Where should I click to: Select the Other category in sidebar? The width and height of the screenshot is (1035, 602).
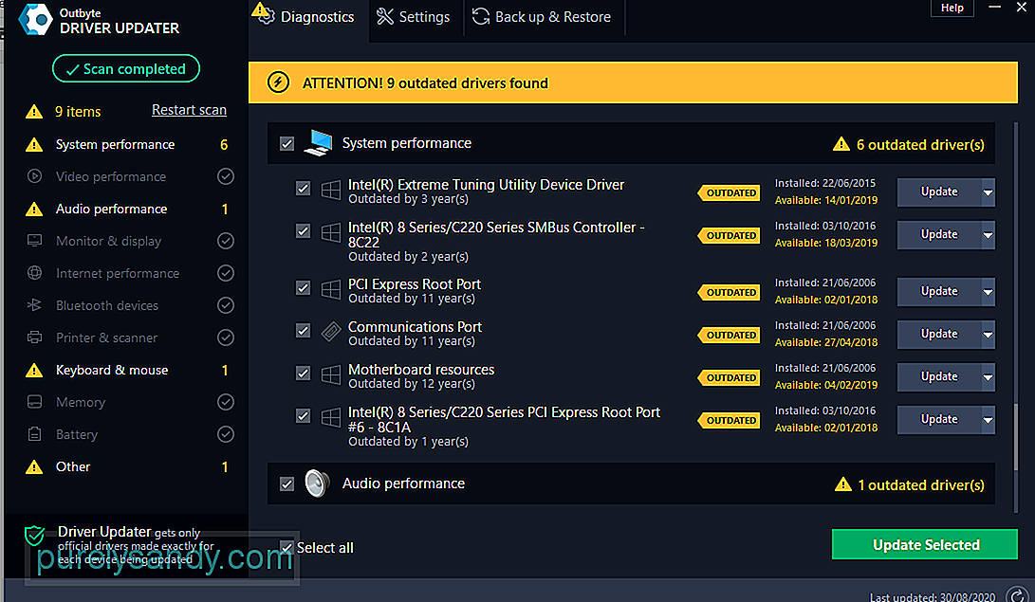(126, 466)
